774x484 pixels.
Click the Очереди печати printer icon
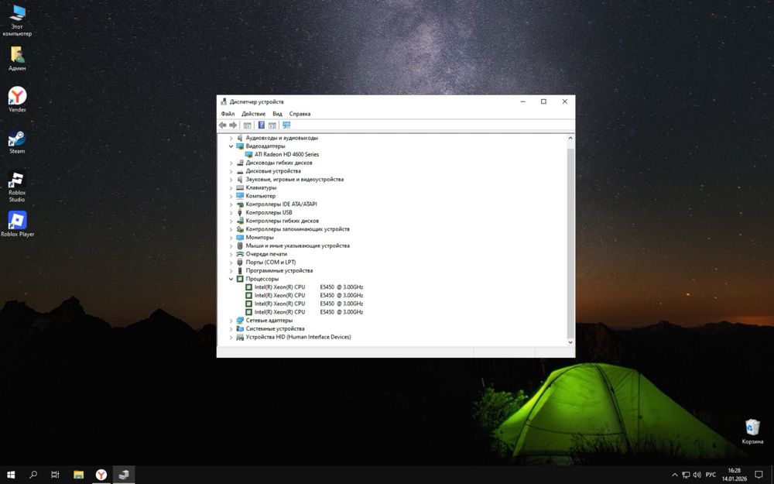[240, 254]
